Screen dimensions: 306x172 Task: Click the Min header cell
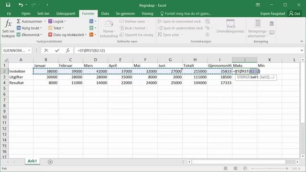click(269, 65)
